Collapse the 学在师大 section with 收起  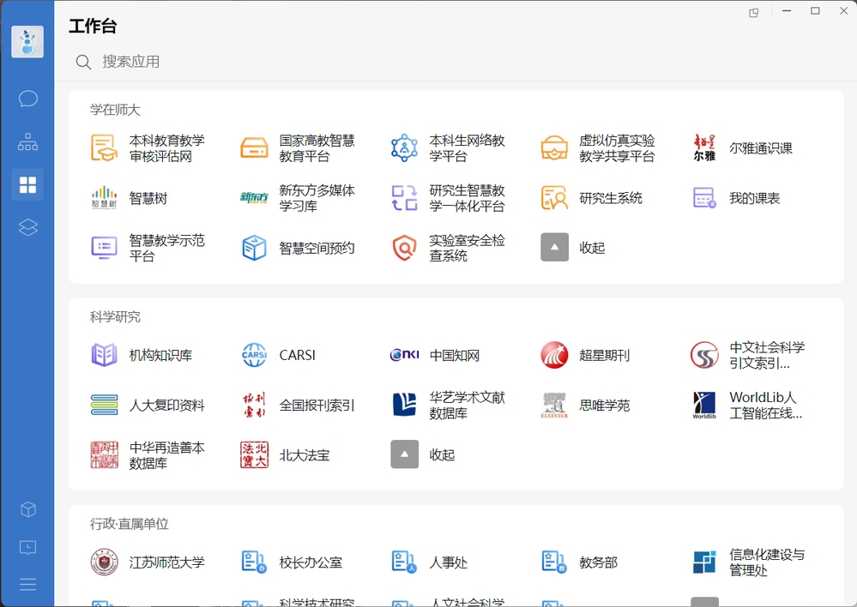point(555,248)
